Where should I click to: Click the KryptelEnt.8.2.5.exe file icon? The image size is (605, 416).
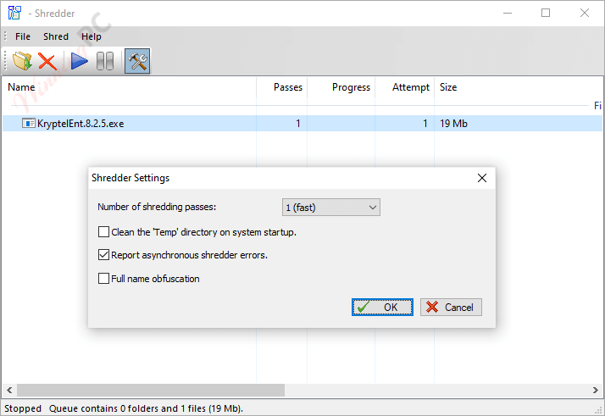click(x=29, y=124)
